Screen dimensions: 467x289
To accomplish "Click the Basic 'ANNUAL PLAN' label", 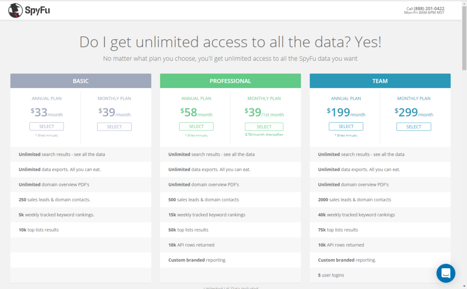I will (47, 98).
